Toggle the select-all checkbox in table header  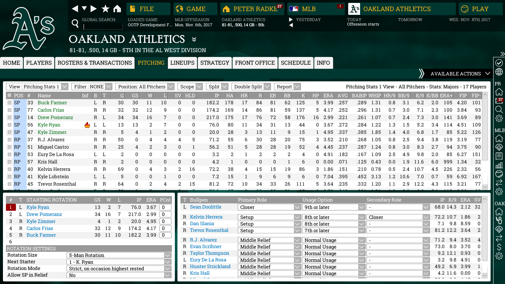pos(10,95)
